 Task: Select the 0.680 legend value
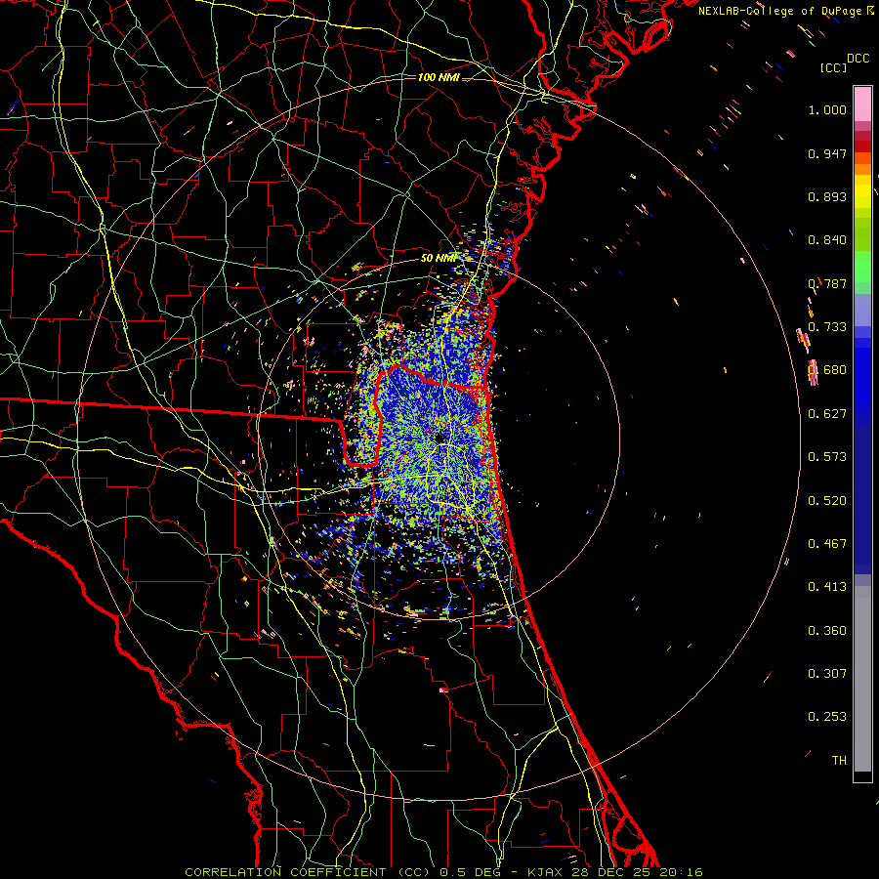click(827, 370)
